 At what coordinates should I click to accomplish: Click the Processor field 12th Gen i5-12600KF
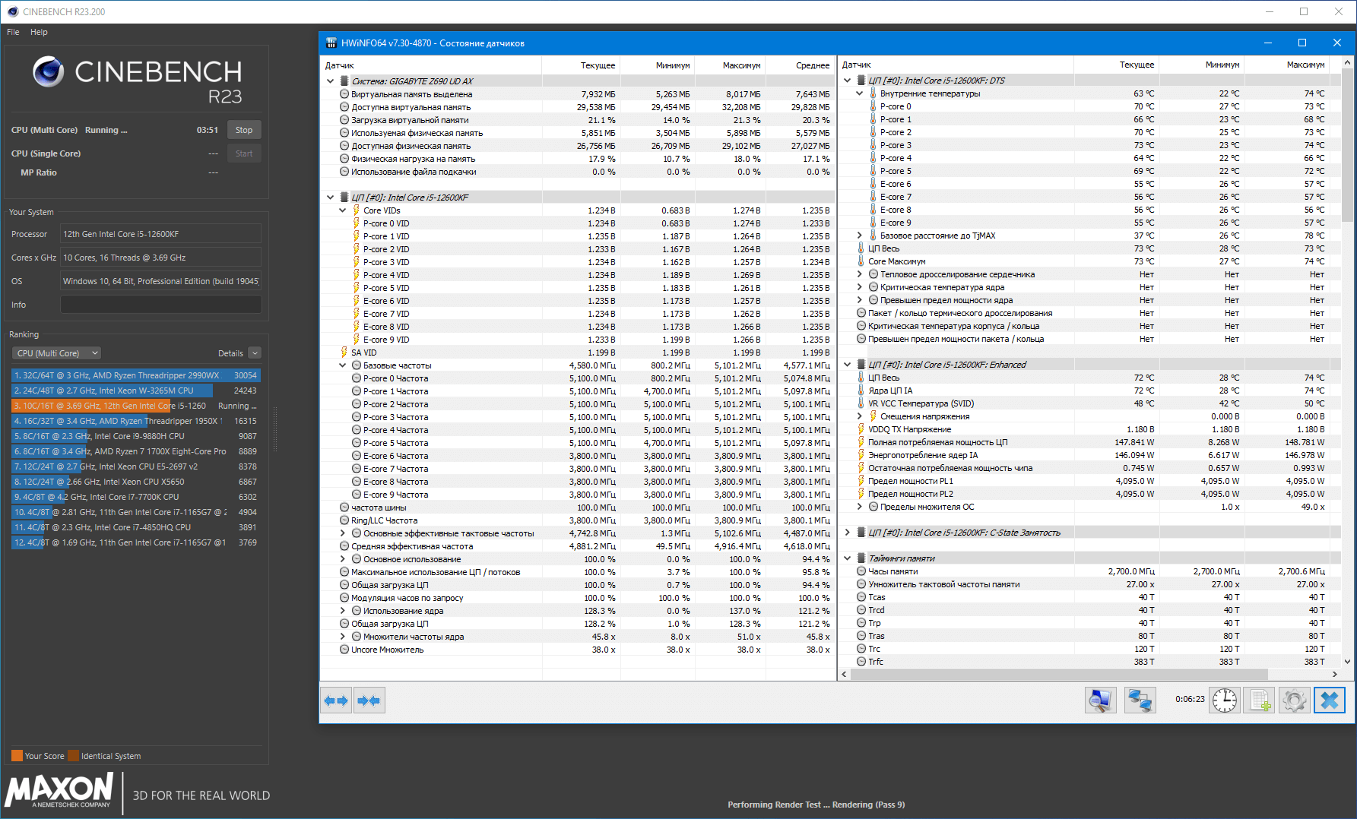point(160,234)
